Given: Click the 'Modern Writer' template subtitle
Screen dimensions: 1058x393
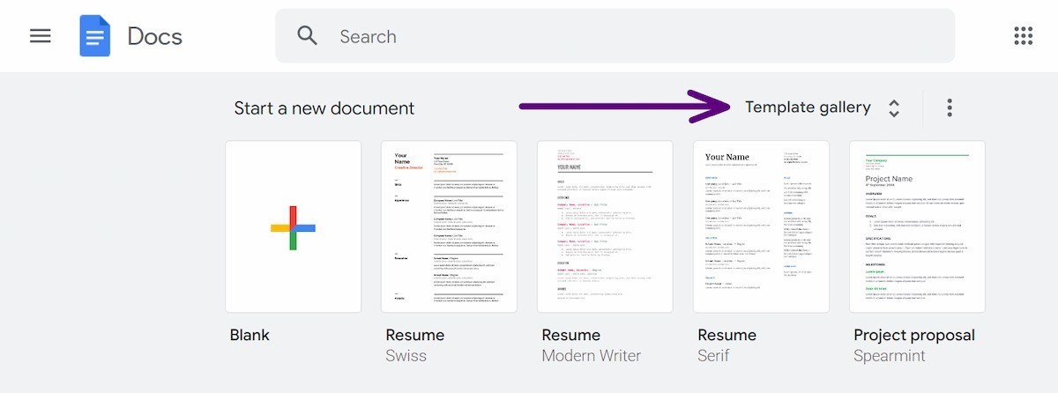Looking at the screenshot, I should 592,356.
